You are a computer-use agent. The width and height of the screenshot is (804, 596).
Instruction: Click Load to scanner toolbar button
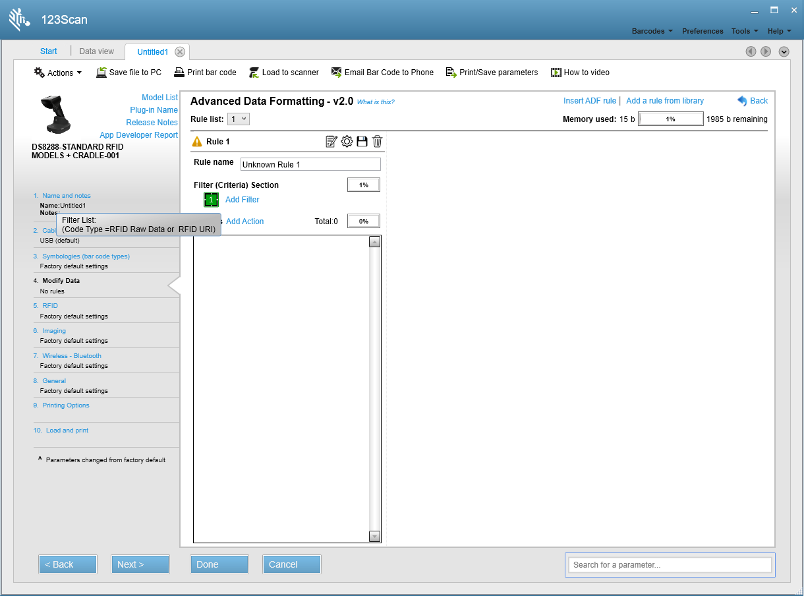pyautogui.click(x=283, y=73)
